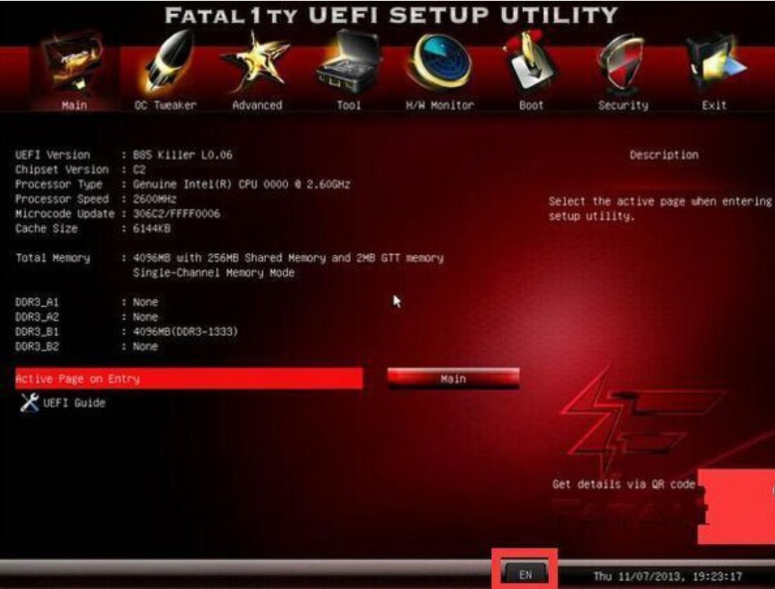Click the Processor Speed '2600MHz' value
775x589 pixels.
(x=154, y=199)
